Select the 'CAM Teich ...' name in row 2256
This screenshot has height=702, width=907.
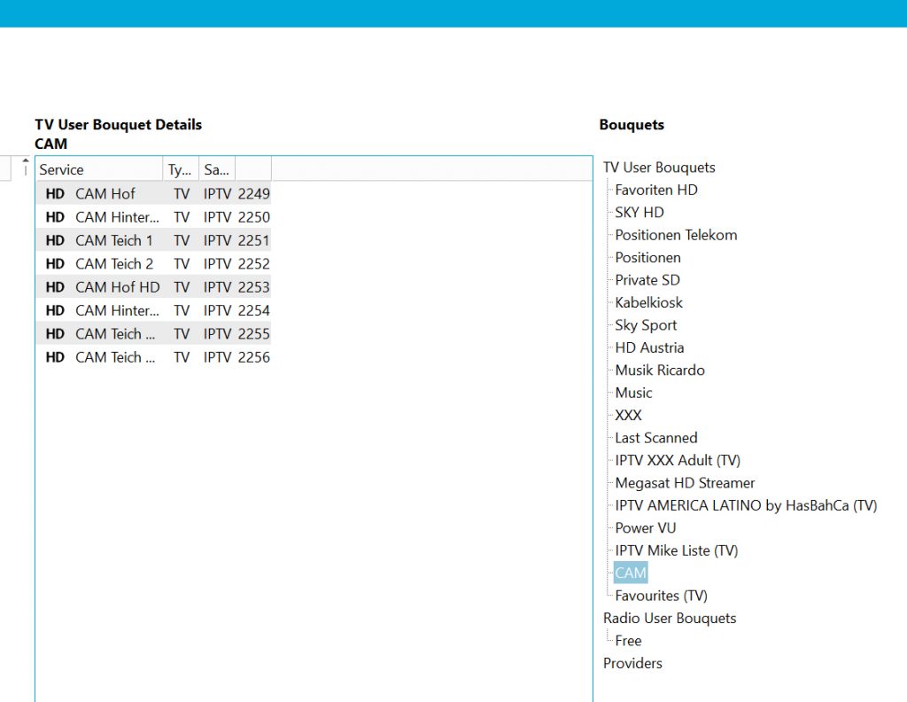tap(115, 357)
